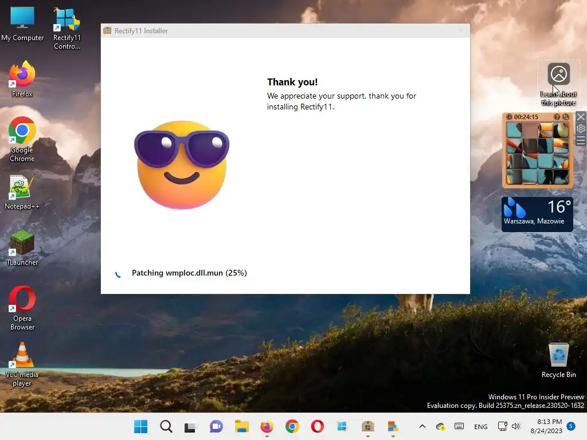The height and width of the screenshot is (440, 587).
Task: Click the Rectify11 Windows logo taskbar icon
Action: (x=342, y=426)
